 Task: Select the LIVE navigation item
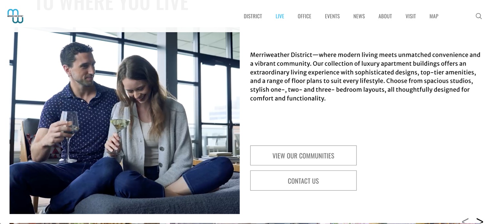tap(280, 16)
